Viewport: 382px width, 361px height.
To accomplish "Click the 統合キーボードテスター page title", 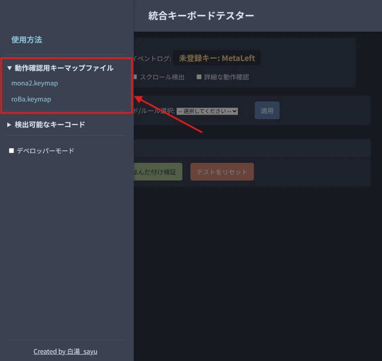I will (x=201, y=16).
